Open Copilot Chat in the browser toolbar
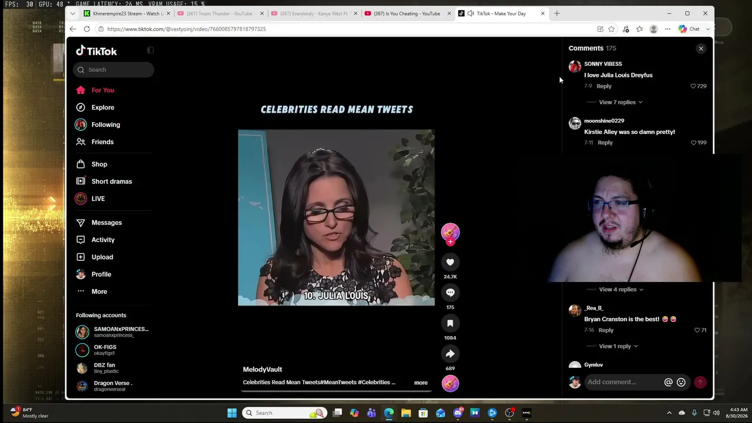752x423 pixels. (689, 29)
